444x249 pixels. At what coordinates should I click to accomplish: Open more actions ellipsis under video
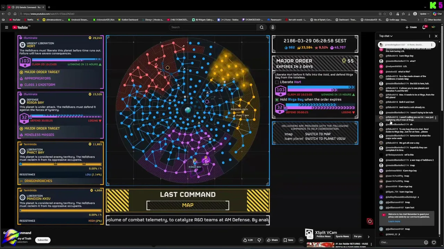click(x=301, y=240)
